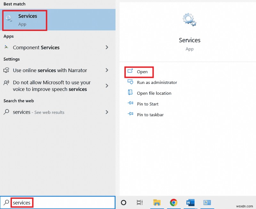Click the Search the web heading
256x209 pixels.
point(19,101)
